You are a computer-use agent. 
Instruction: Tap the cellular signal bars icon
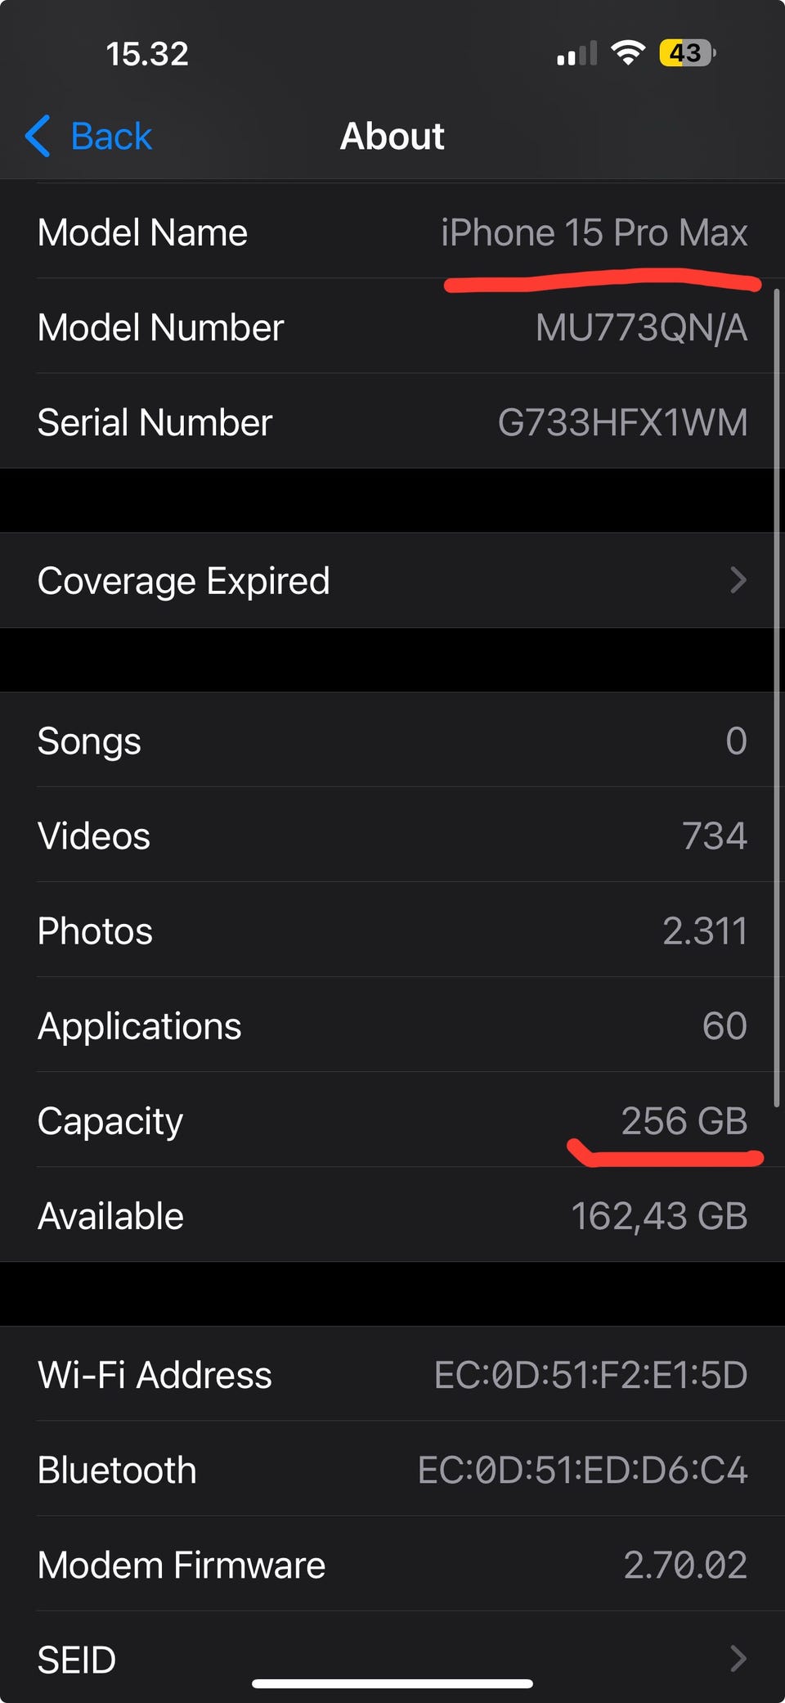tap(577, 54)
